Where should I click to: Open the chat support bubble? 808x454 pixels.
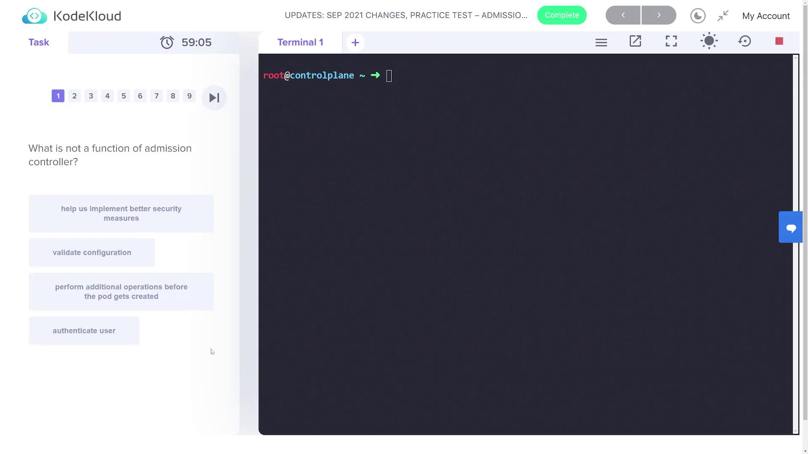click(x=791, y=227)
